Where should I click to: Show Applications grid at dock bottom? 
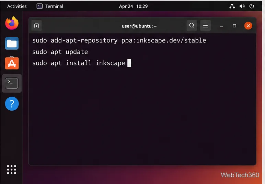11,170
